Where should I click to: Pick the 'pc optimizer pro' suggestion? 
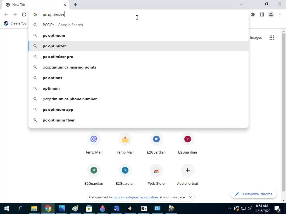[x=139, y=57]
